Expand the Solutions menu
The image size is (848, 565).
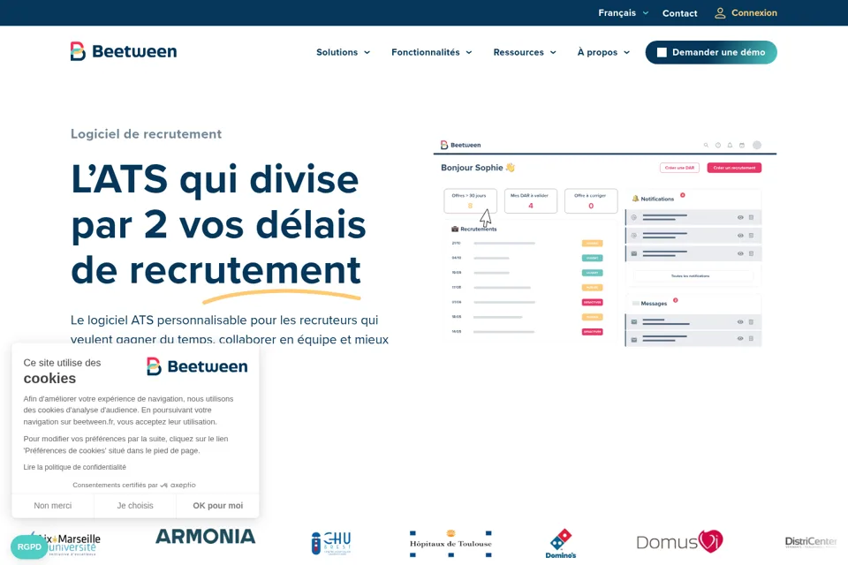(x=343, y=52)
